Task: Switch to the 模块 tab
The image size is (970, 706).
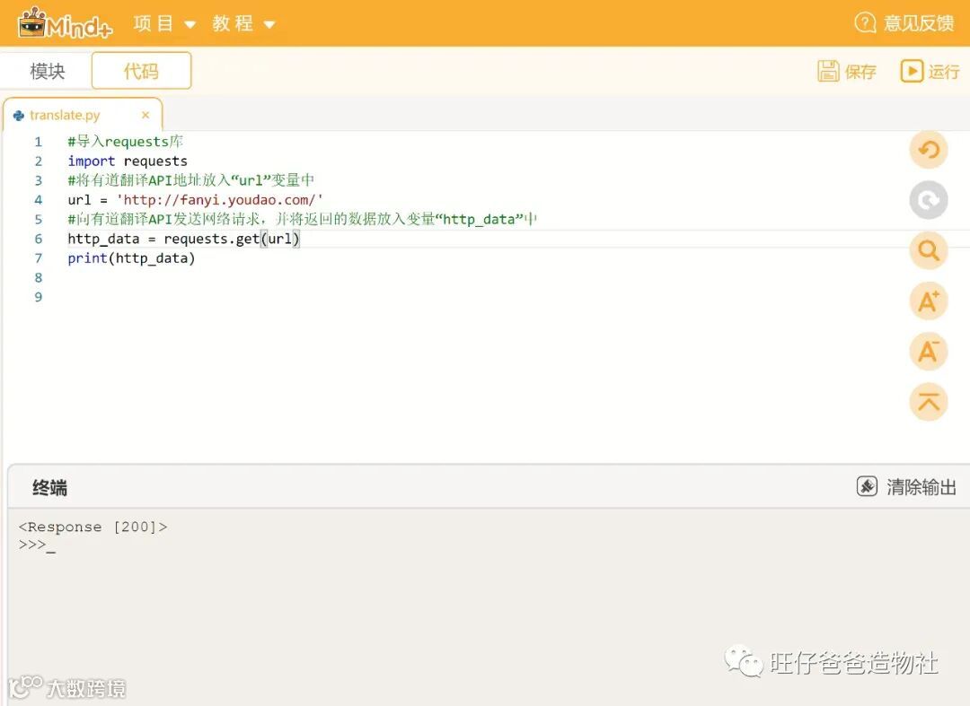Action: click(47, 71)
